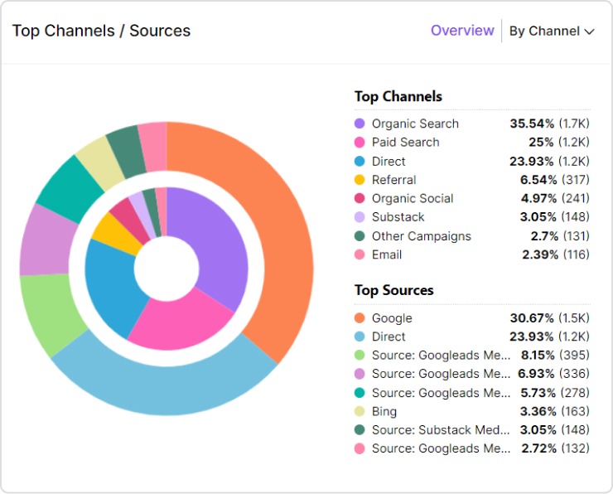Click the lavender Substack channel legend dot
Viewport: 613px width, 494px height.
(x=360, y=217)
